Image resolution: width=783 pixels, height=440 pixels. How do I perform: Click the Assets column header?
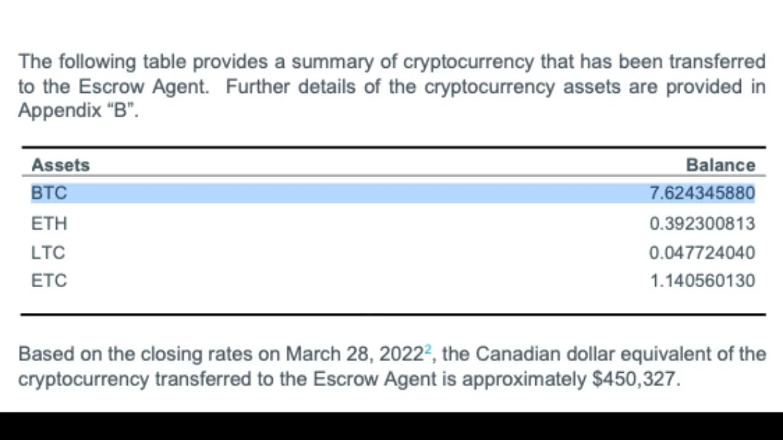[61, 165]
